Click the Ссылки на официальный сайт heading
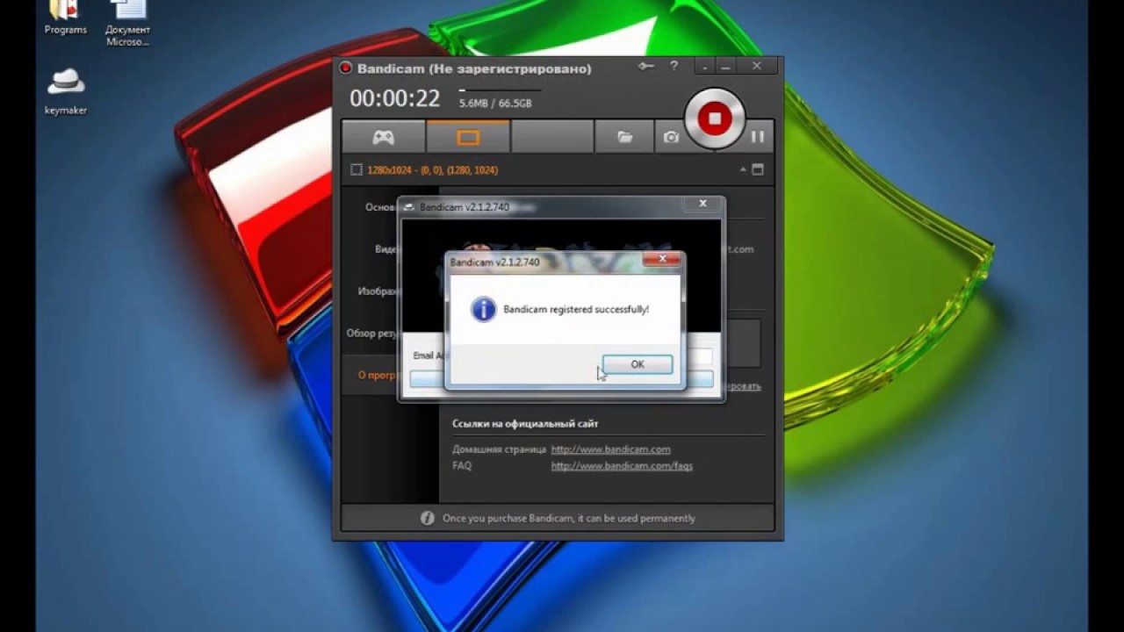The height and width of the screenshot is (632, 1124). (525, 424)
